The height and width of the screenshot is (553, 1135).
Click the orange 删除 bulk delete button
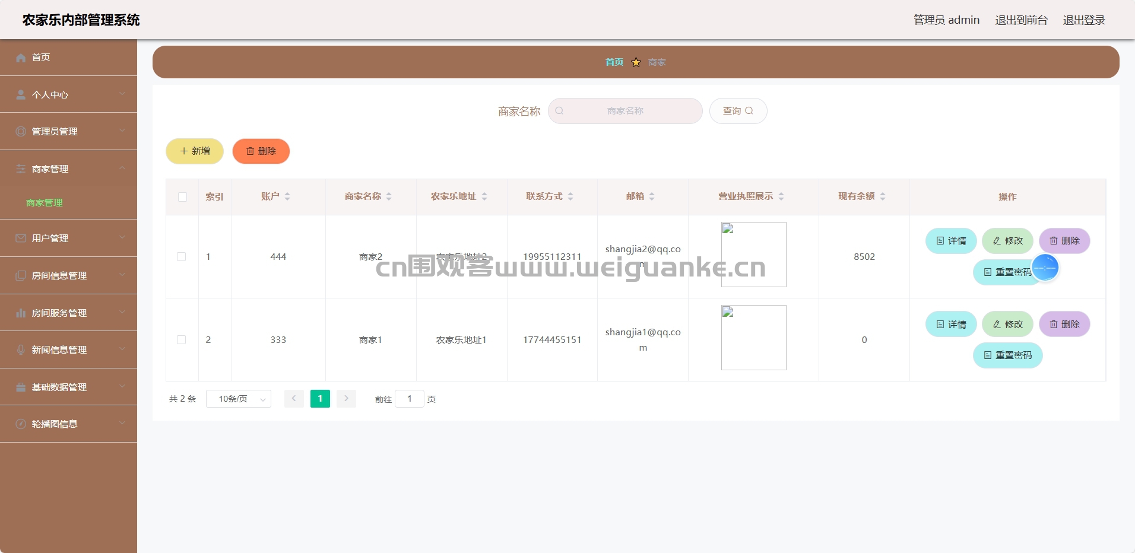[x=261, y=151]
